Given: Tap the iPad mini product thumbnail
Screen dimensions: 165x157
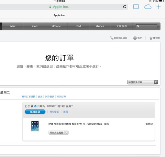Looking at the screenshot, I should pos(35,126).
